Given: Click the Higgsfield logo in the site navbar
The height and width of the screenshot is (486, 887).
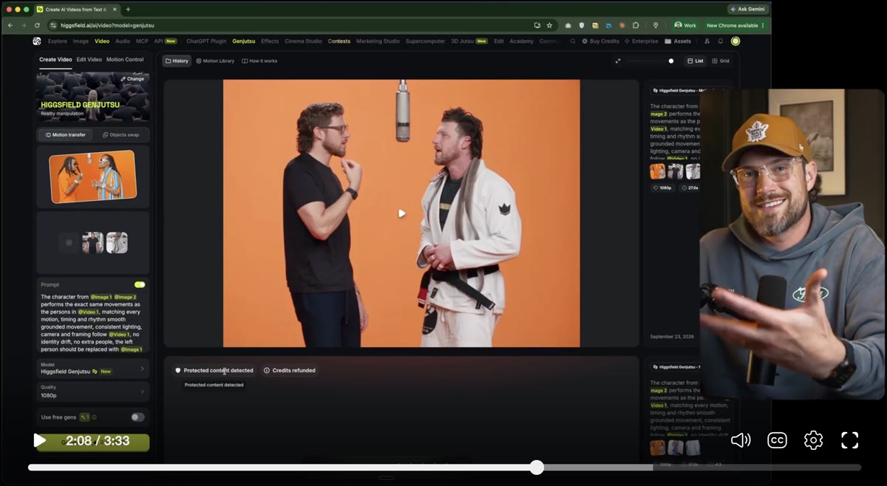Looking at the screenshot, I should click(x=37, y=41).
